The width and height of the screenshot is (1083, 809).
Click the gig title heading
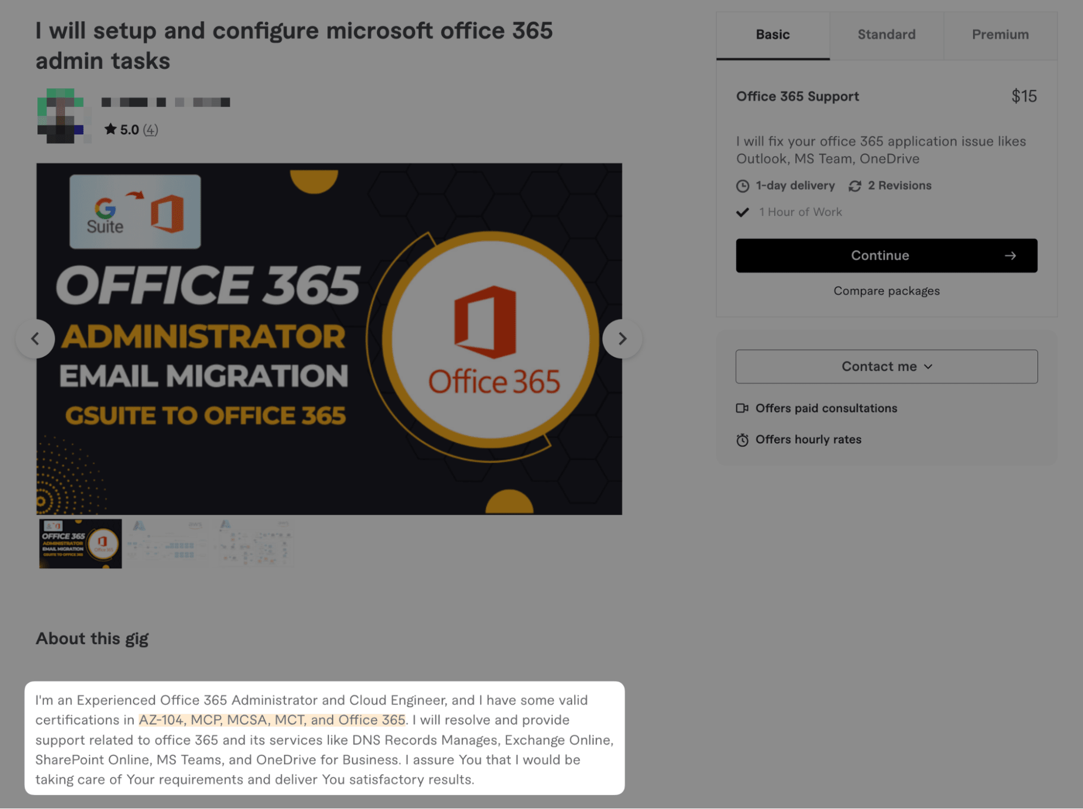pyautogui.click(x=294, y=46)
